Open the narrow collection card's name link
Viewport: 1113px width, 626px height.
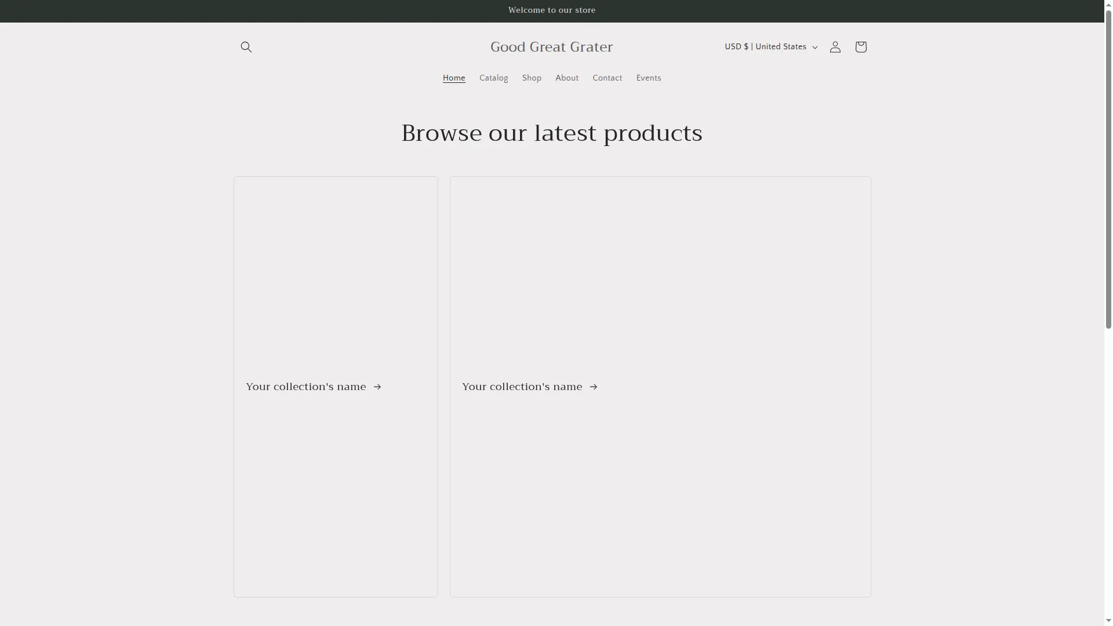(x=314, y=387)
